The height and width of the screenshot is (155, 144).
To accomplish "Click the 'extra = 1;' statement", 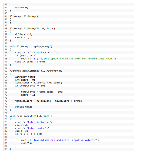I will [28, 95].
